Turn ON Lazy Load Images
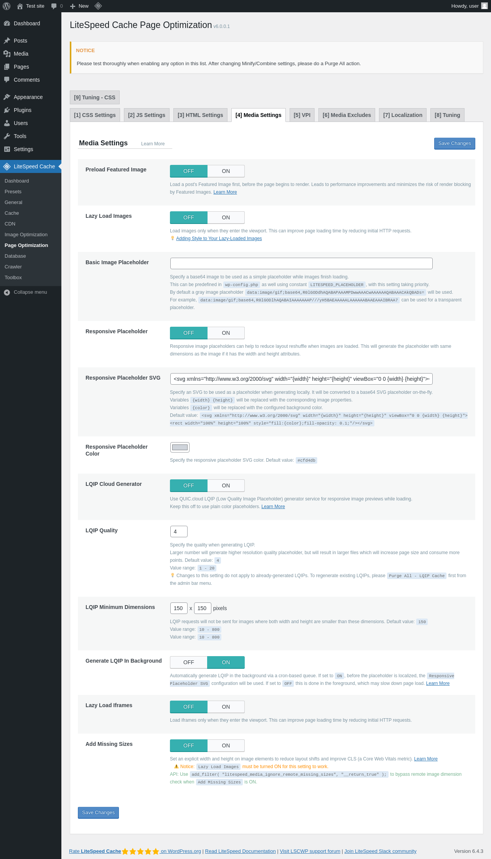The image size is (491, 859). pyautogui.click(x=226, y=217)
